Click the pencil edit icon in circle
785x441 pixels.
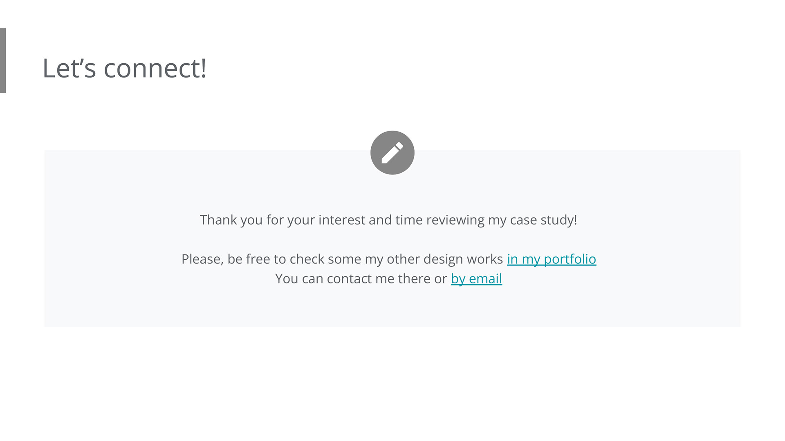(392, 153)
